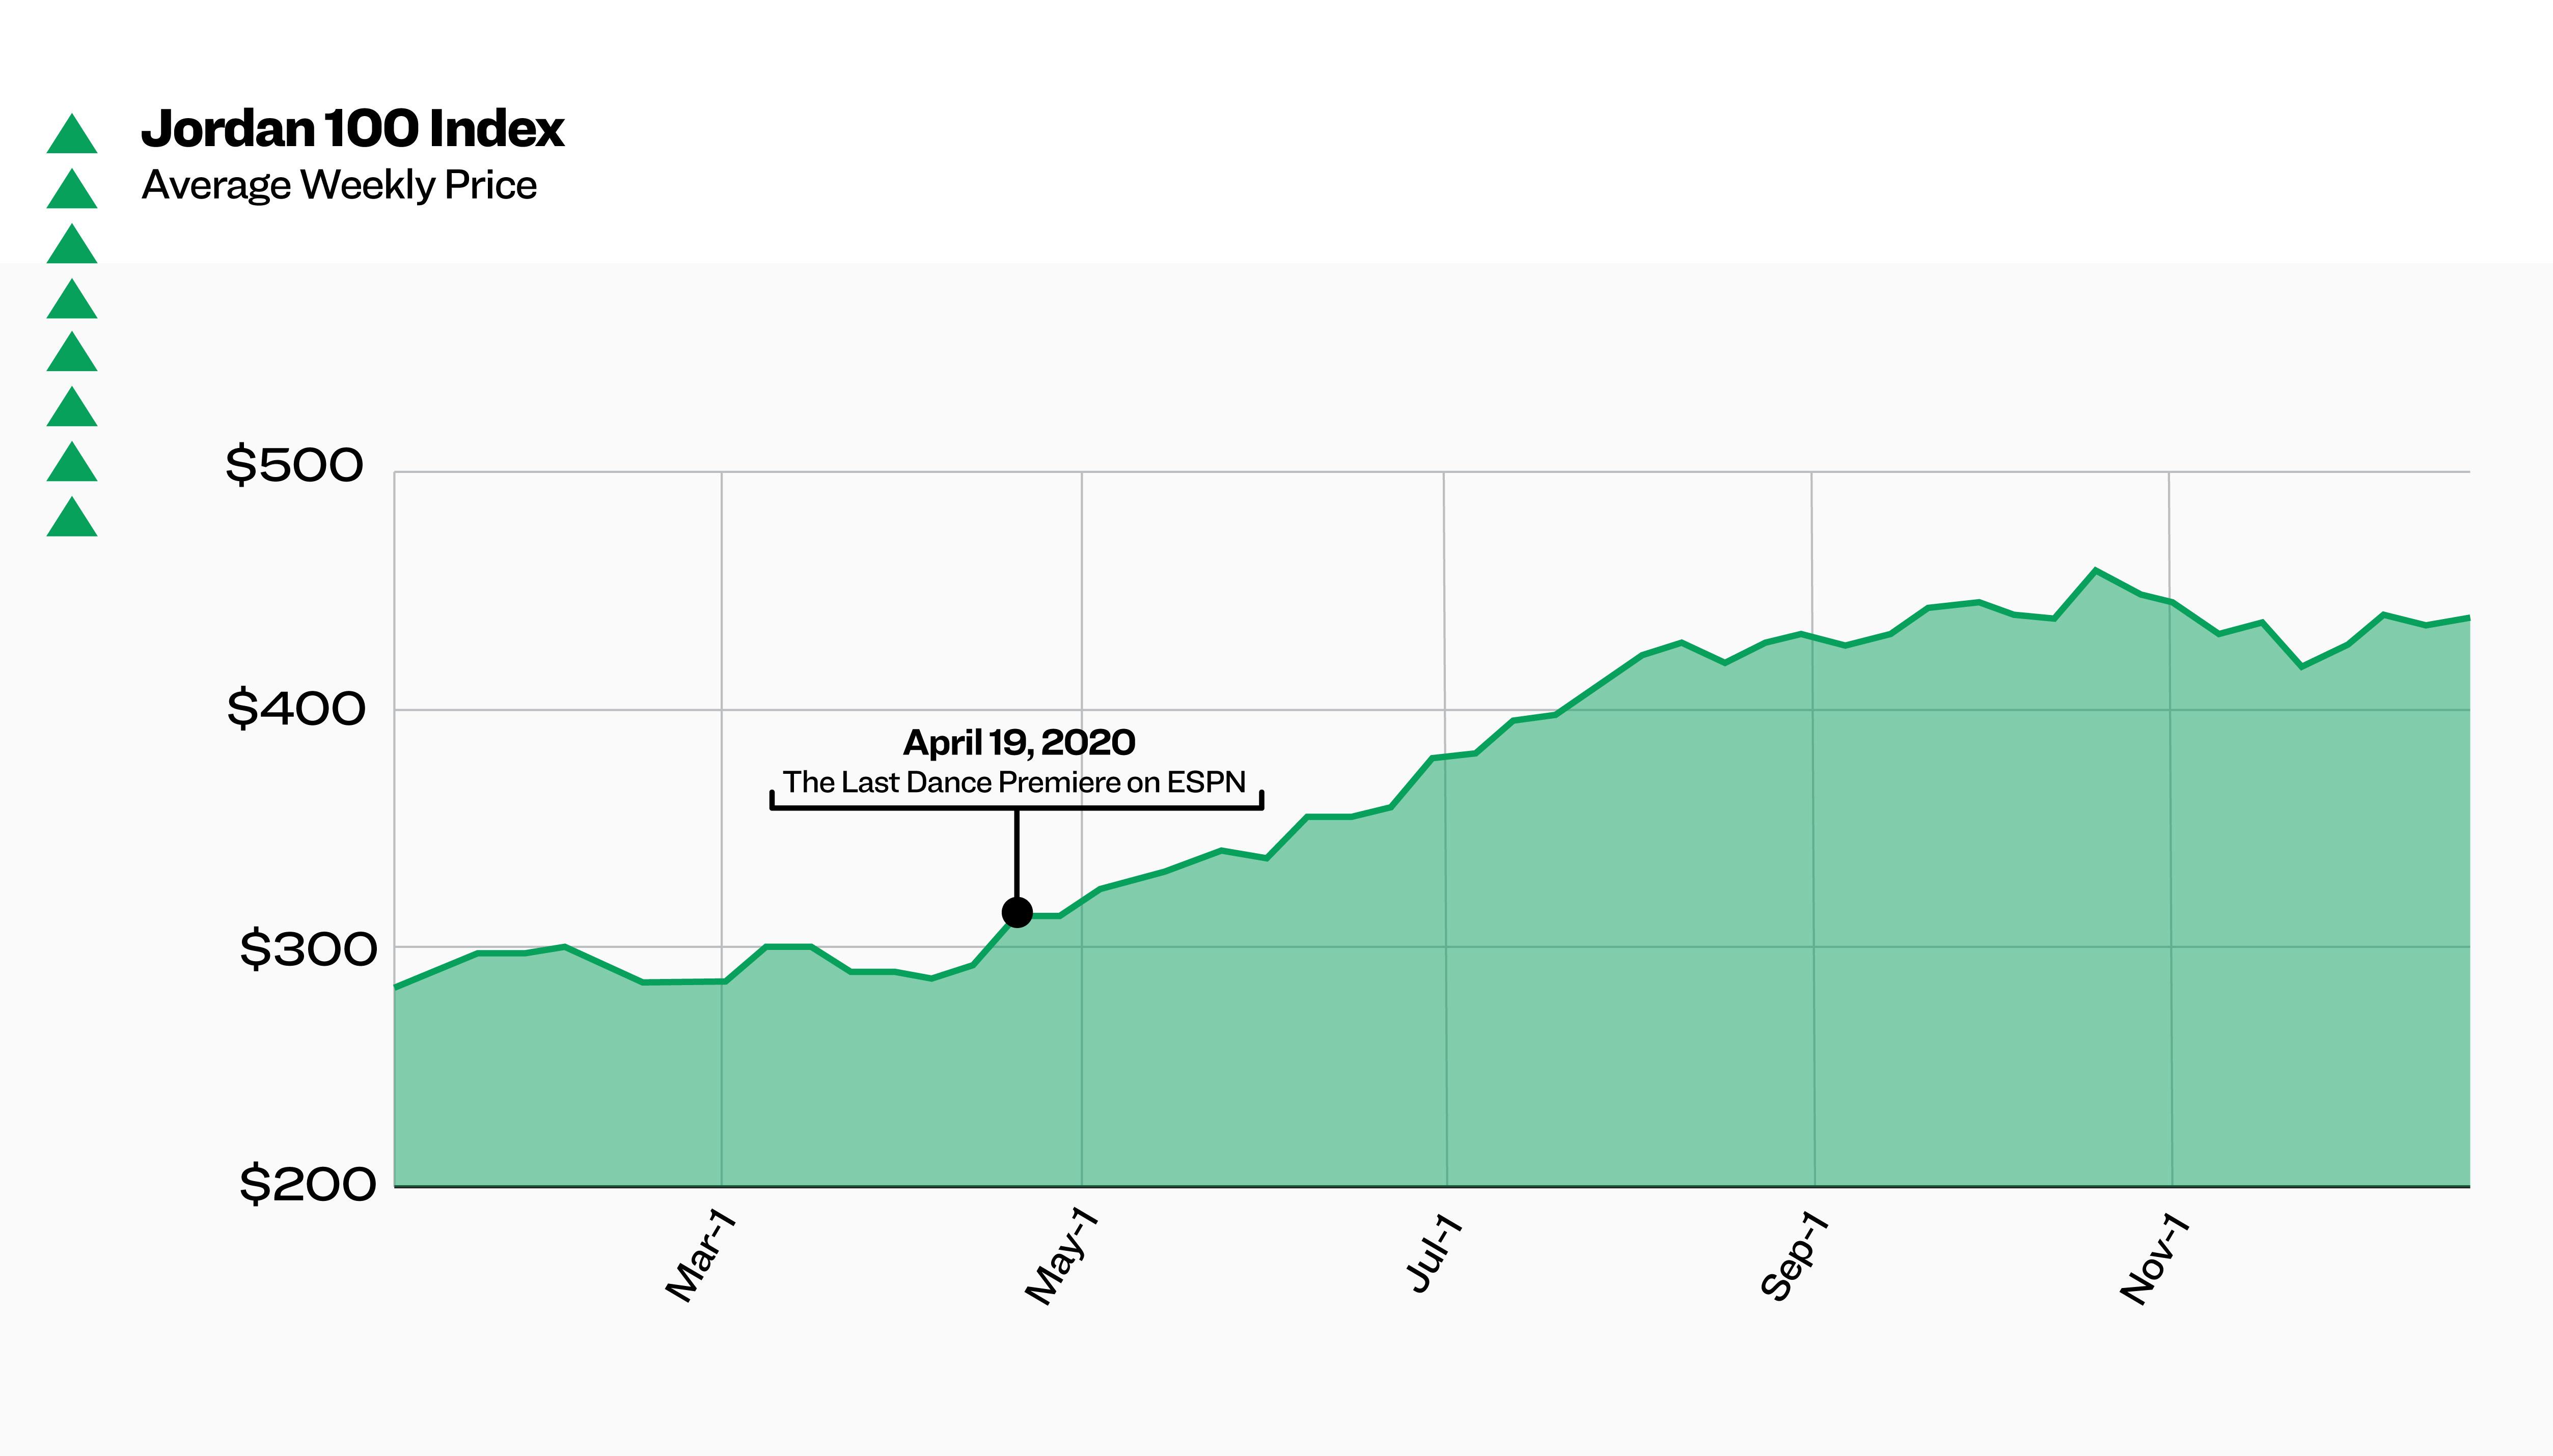
Task: Click the fourth green triangle from the top
Action: pyautogui.click(x=72, y=300)
